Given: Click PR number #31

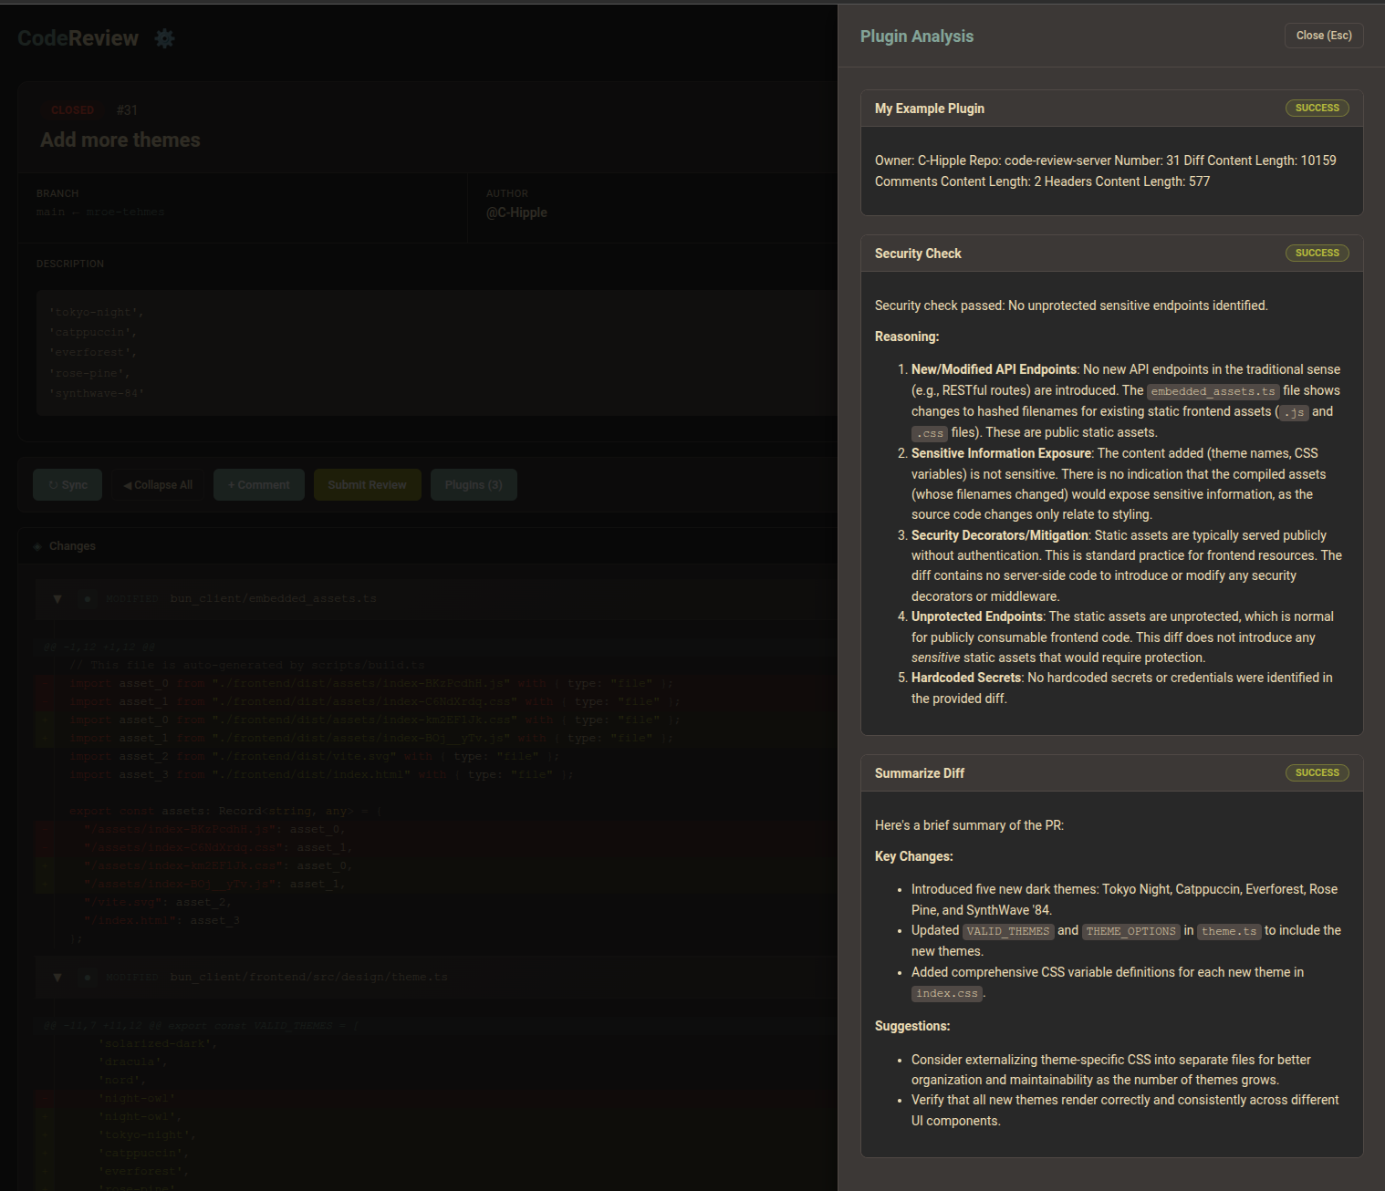Looking at the screenshot, I should click(128, 110).
